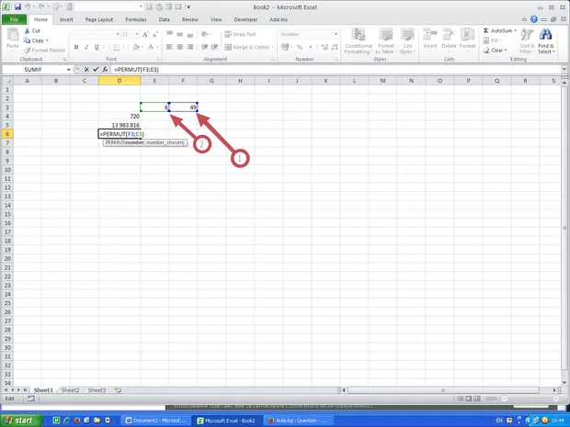570x427 pixels.
Task: Click the Format Painter brush icon
Action: tap(27, 51)
